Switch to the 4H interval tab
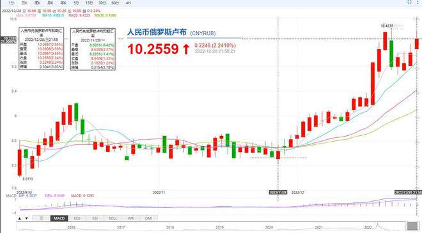422x233 pixels. pyautogui.click(x=128, y=3)
